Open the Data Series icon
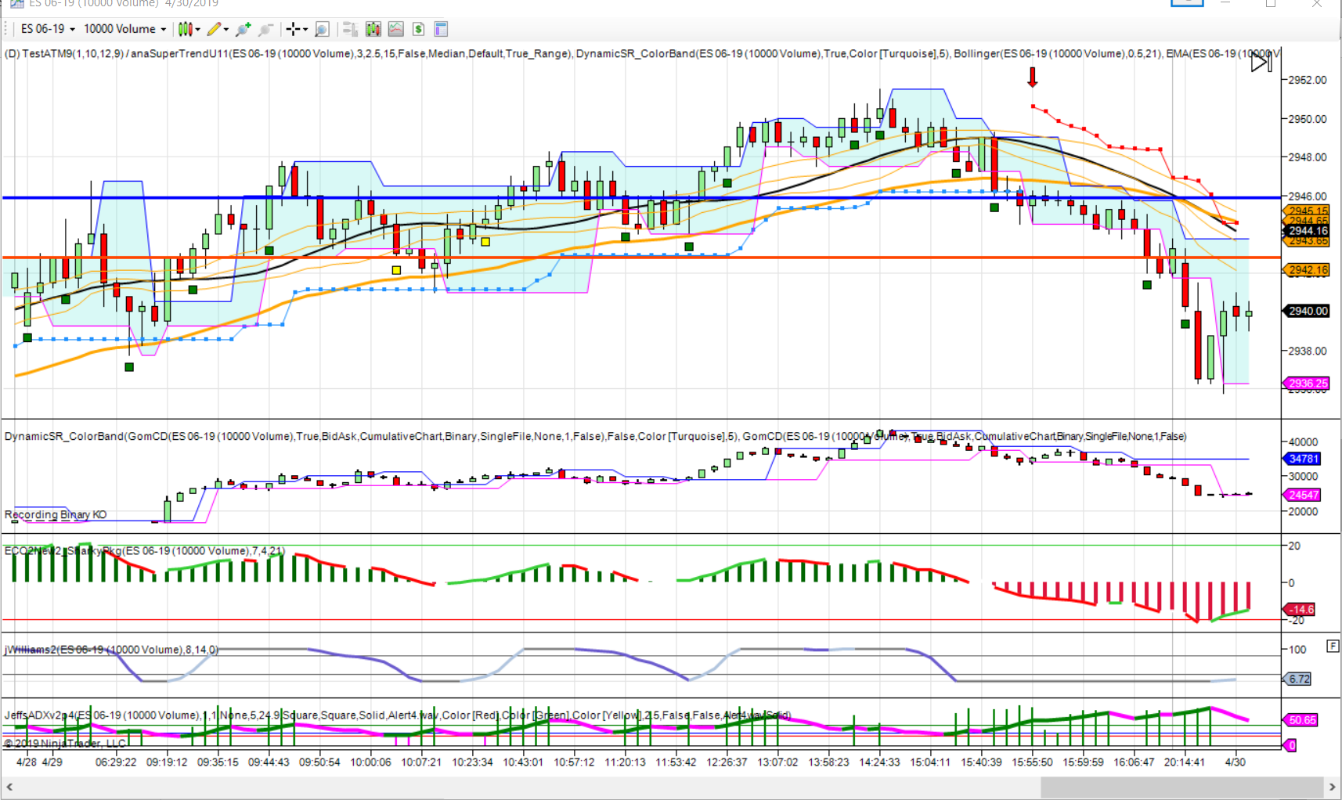 click(x=373, y=29)
